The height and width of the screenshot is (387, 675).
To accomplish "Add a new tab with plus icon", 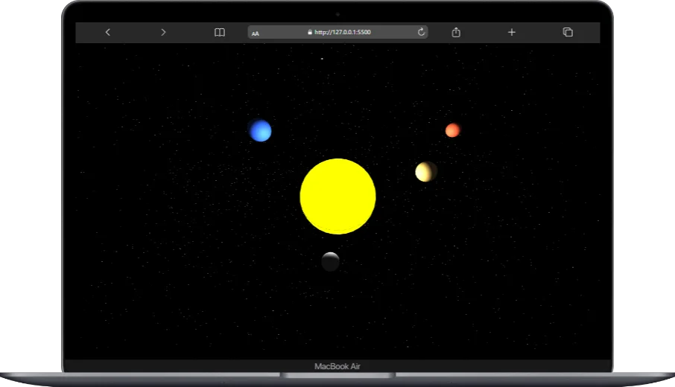I will pyautogui.click(x=511, y=32).
